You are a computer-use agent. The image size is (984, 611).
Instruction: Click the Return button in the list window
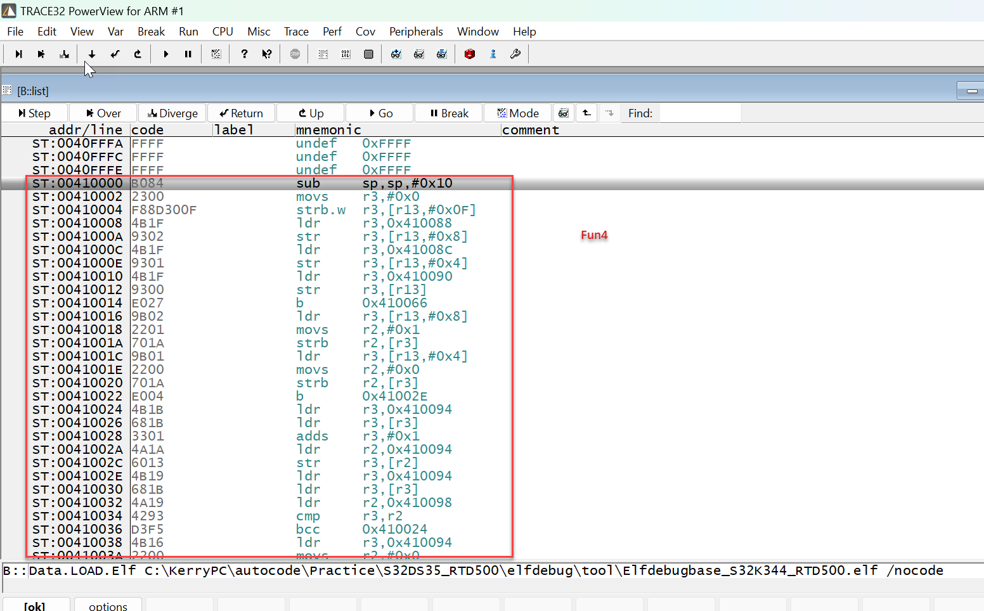(241, 113)
